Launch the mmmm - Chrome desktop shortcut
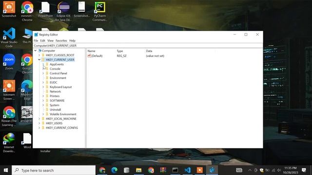The height and width of the screenshot is (175, 312). [x=27, y=11]
